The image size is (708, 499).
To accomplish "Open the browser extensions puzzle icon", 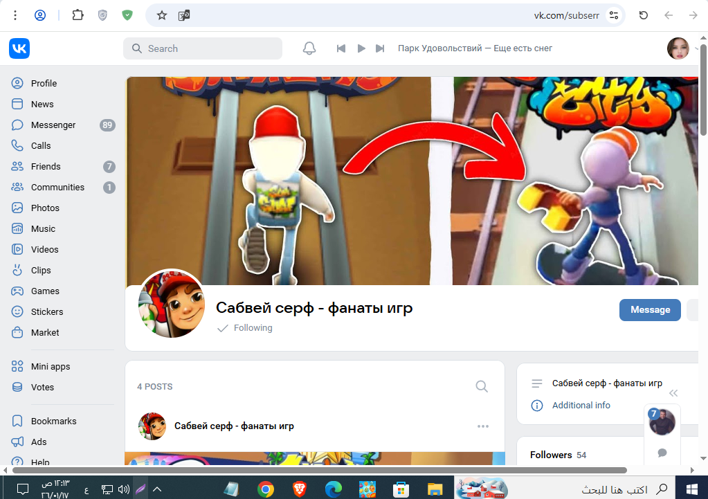I will [x=78, y=15].
